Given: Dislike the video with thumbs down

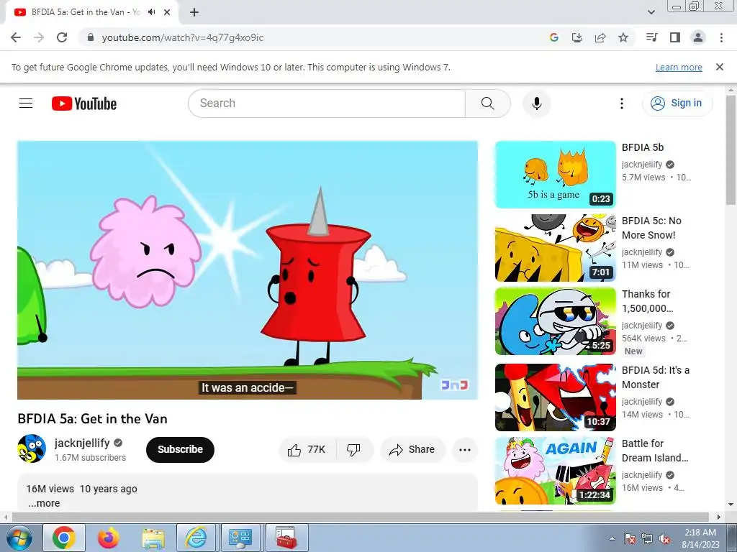Looking at the screenshot, I should pyautogui.click(x=354, y=450).
